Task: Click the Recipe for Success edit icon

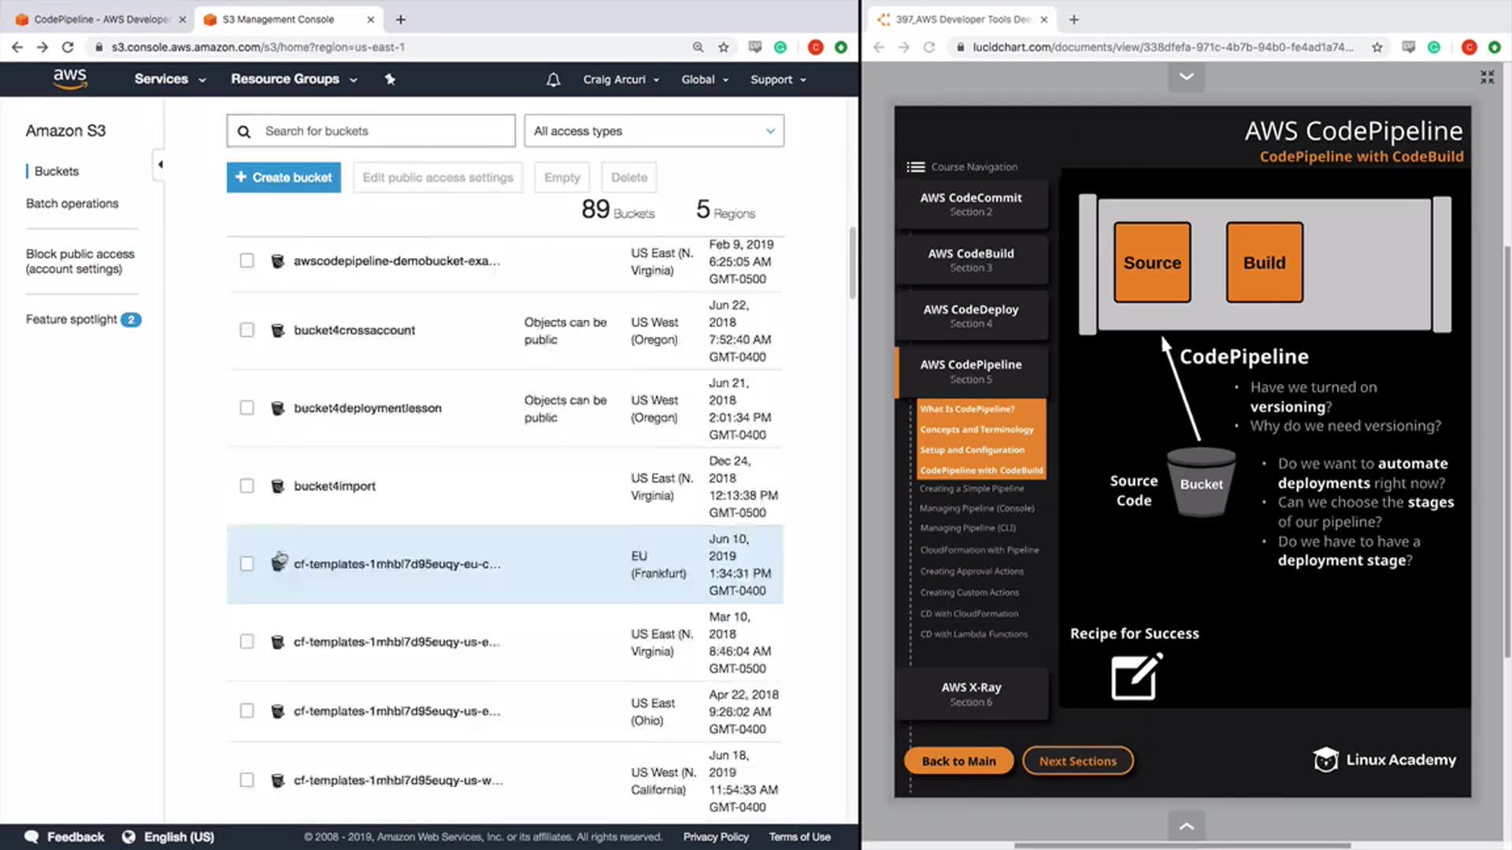Action: (x=1135, y=677)
